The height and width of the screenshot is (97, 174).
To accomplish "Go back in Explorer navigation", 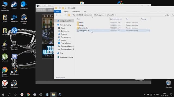I will point(57,15).
